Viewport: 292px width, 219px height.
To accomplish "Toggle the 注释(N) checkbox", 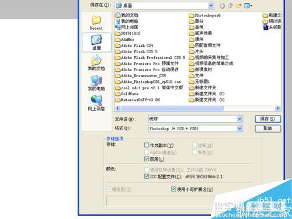I will pos(194,145).
